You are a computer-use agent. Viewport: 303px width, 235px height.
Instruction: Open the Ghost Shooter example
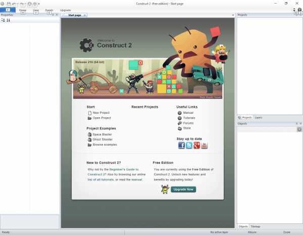pos(103,139)
